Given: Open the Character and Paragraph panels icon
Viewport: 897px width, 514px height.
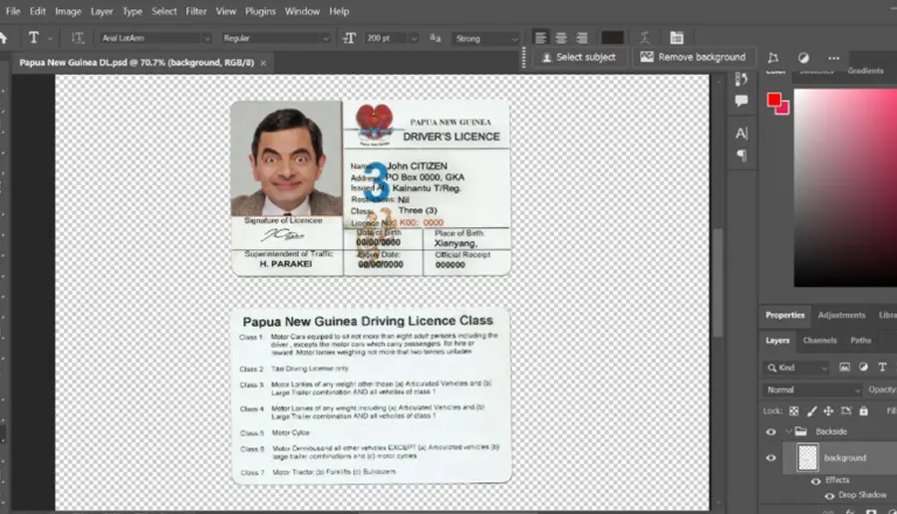Looking at the screenshot, I should (677, 38).
